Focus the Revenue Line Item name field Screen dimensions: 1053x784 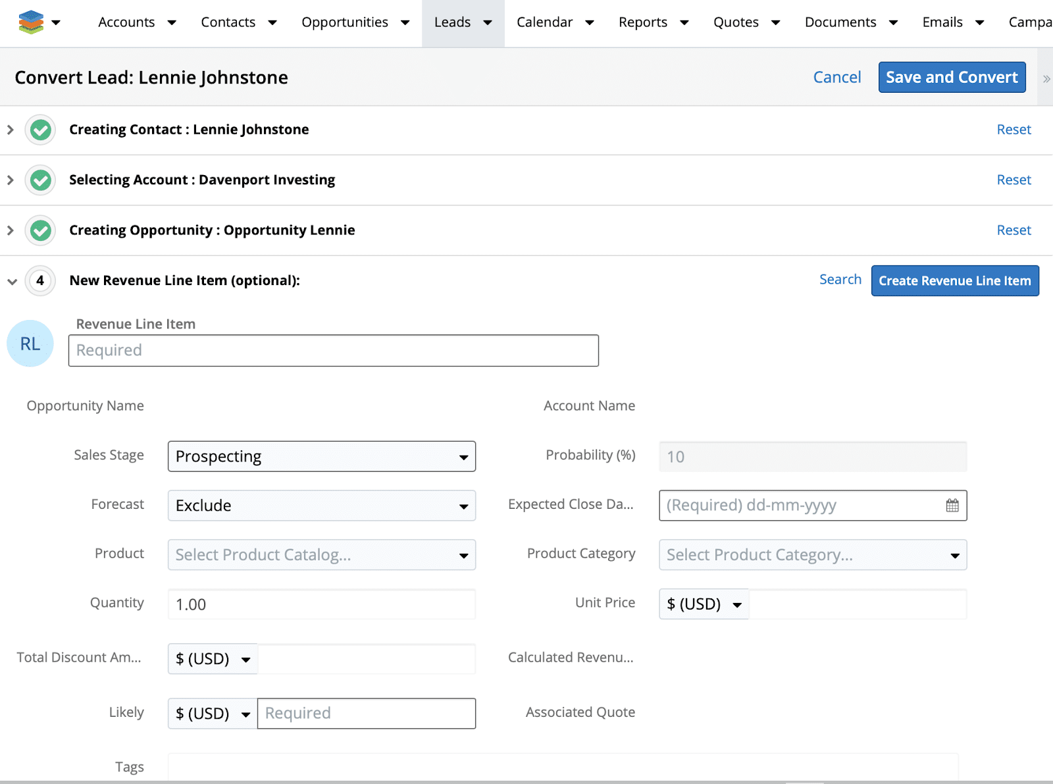334,351
